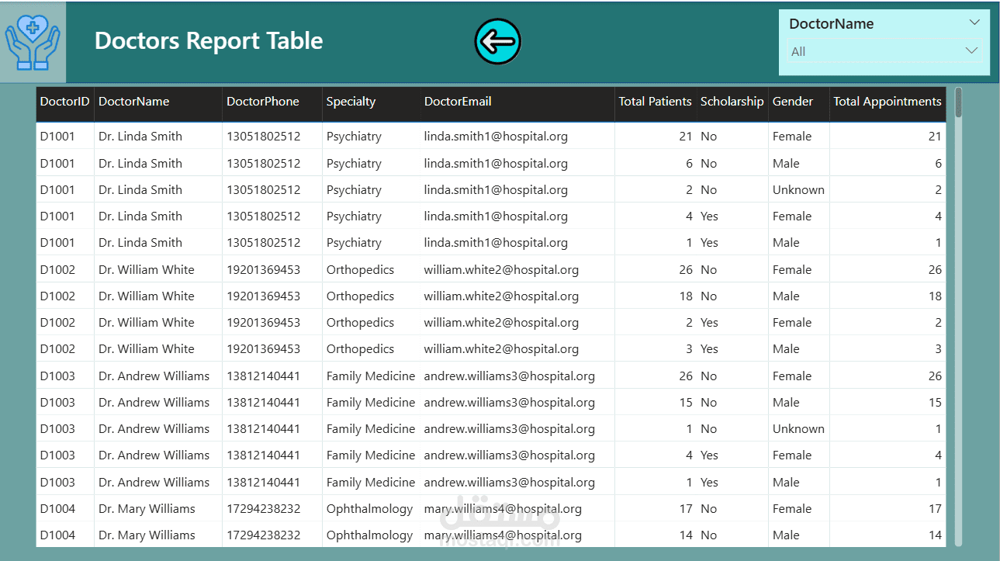Sort by Specialty column header
This screenshot has height=561, width=1000.
click(351, 102)
